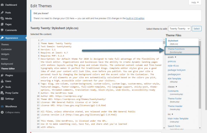Click code editor vertical scrollbar thumb

(164, 42)
